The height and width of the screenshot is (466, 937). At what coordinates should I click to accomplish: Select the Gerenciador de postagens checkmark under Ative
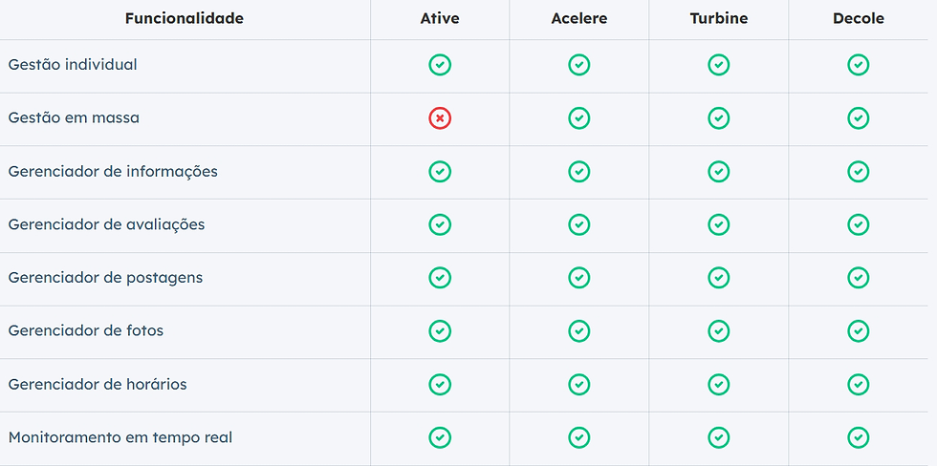(x=440, y=278)
